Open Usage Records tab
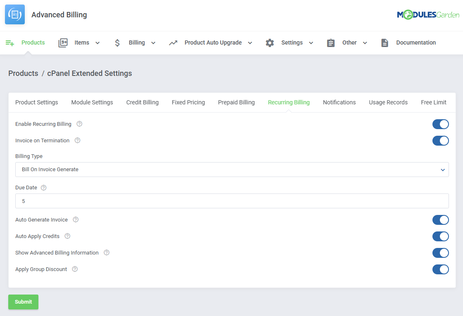Screen dimensions: 463x316 pyautogui.click(x=388, y=102)
